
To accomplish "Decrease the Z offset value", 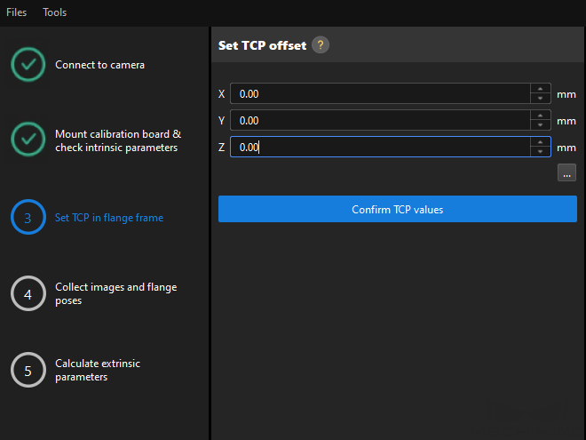I will 540,152.
